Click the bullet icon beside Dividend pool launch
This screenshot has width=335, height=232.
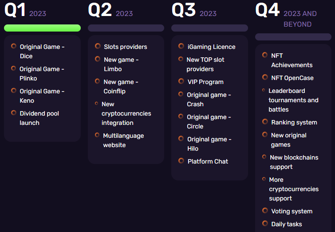pyautogui.click(x=14, y=113)
